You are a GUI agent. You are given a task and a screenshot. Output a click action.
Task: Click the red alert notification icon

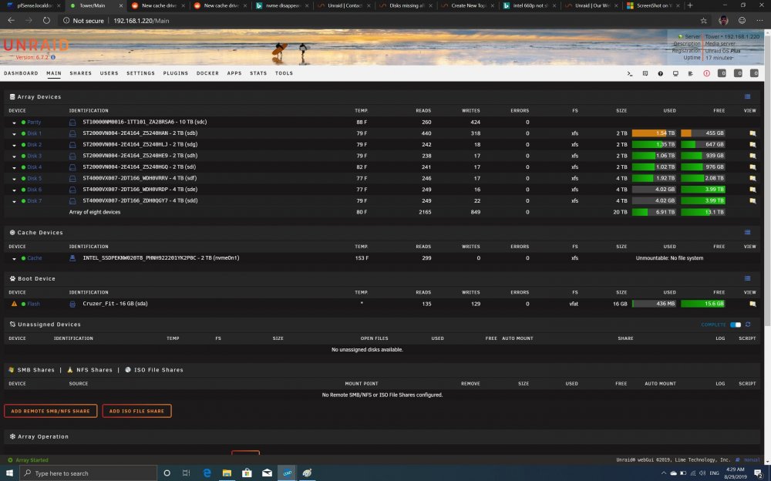pyautogui.click(x=706, y=73)
